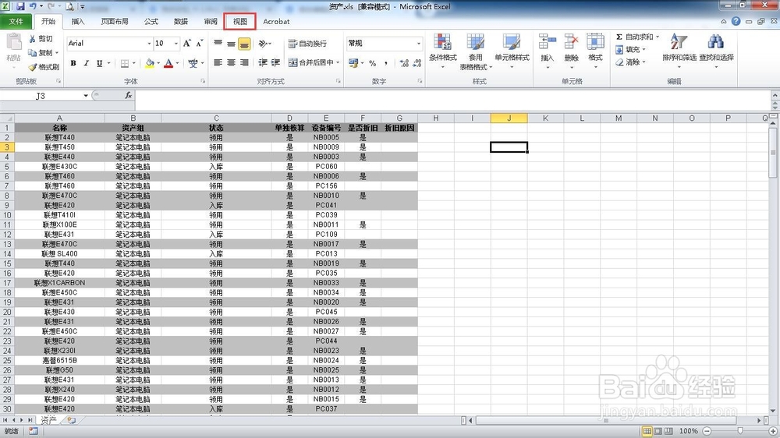Image resolution: width=780 pixels, height=438 pixels.
Task: Open cell styles 单元格样式
Action: tap(512, 51)
